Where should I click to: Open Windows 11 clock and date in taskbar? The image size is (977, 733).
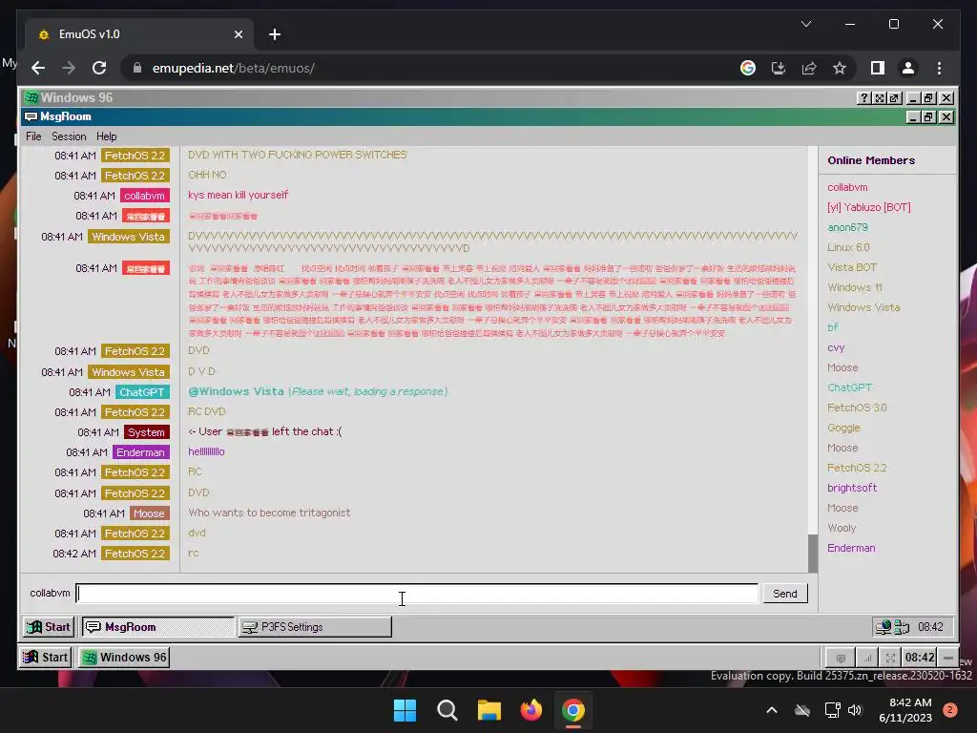[905, 710]
